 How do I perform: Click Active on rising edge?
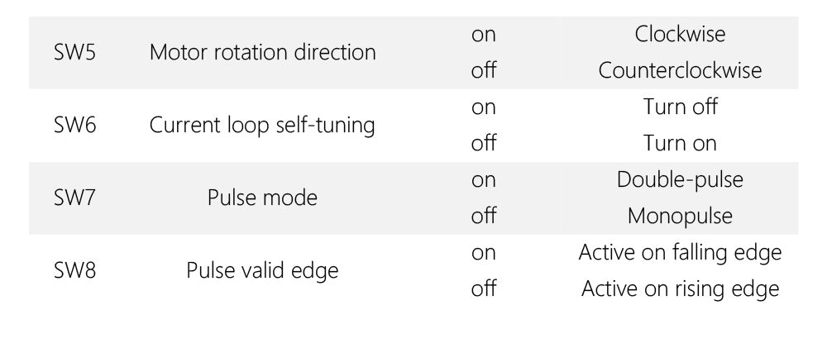pos(680,288)
